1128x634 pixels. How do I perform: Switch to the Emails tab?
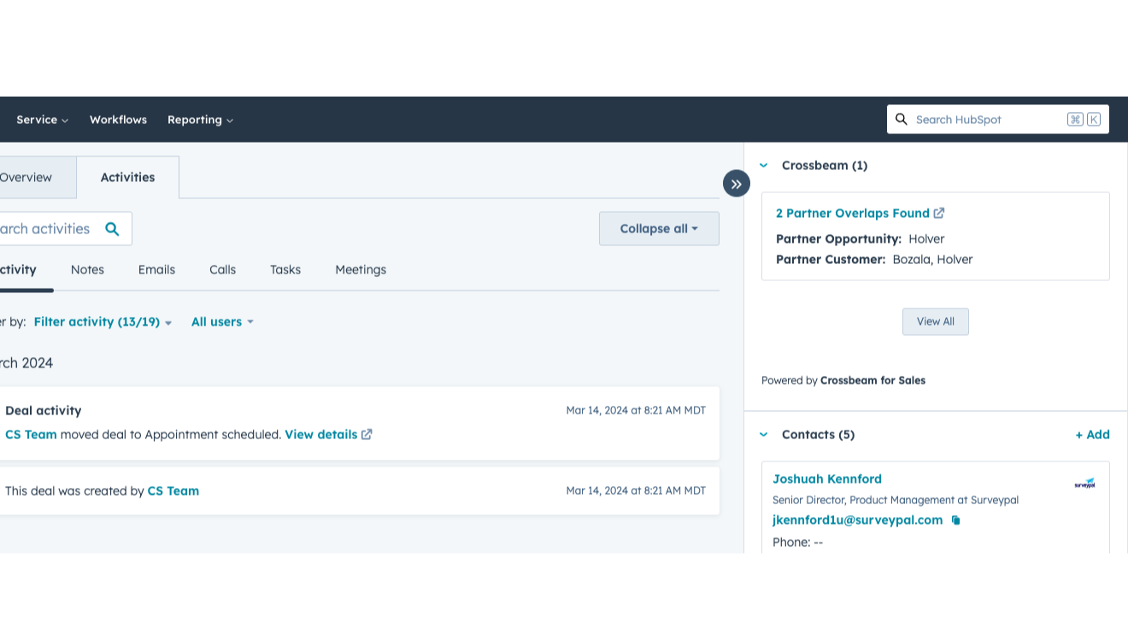pyautogui.click(x=156, y=270)
